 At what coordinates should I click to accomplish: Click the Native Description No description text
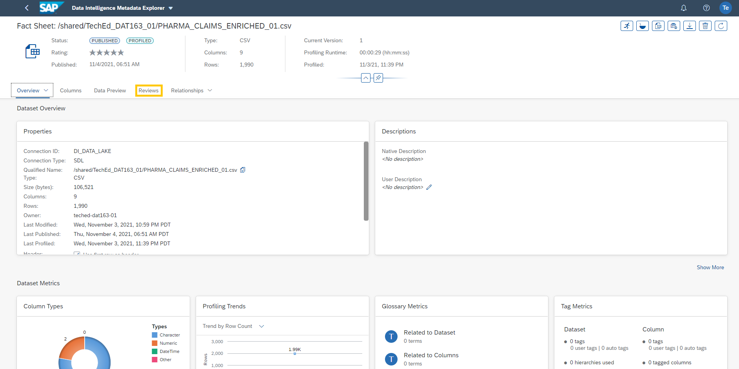(403, 159)
